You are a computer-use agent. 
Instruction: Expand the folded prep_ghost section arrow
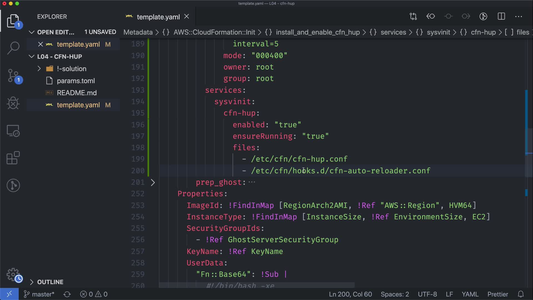(x=153, y=182)
